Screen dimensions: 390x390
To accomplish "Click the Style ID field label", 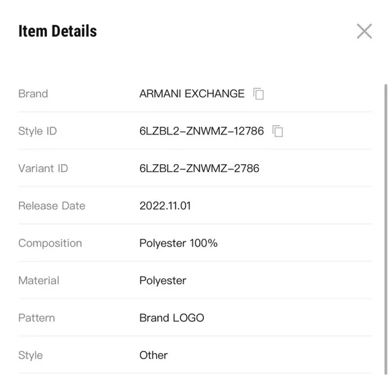I will [38, 131].
